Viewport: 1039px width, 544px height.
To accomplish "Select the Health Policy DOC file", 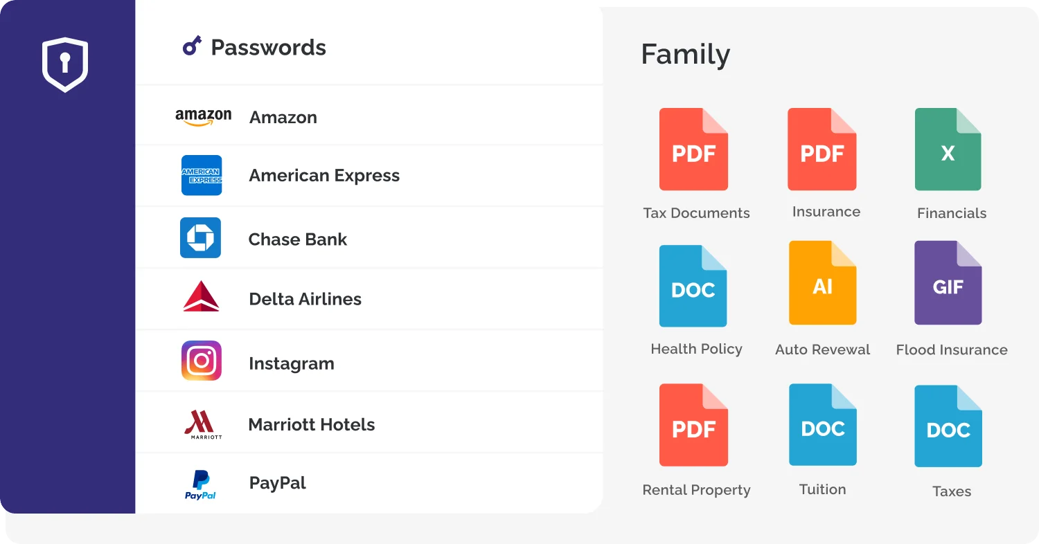I will [693, 286].
